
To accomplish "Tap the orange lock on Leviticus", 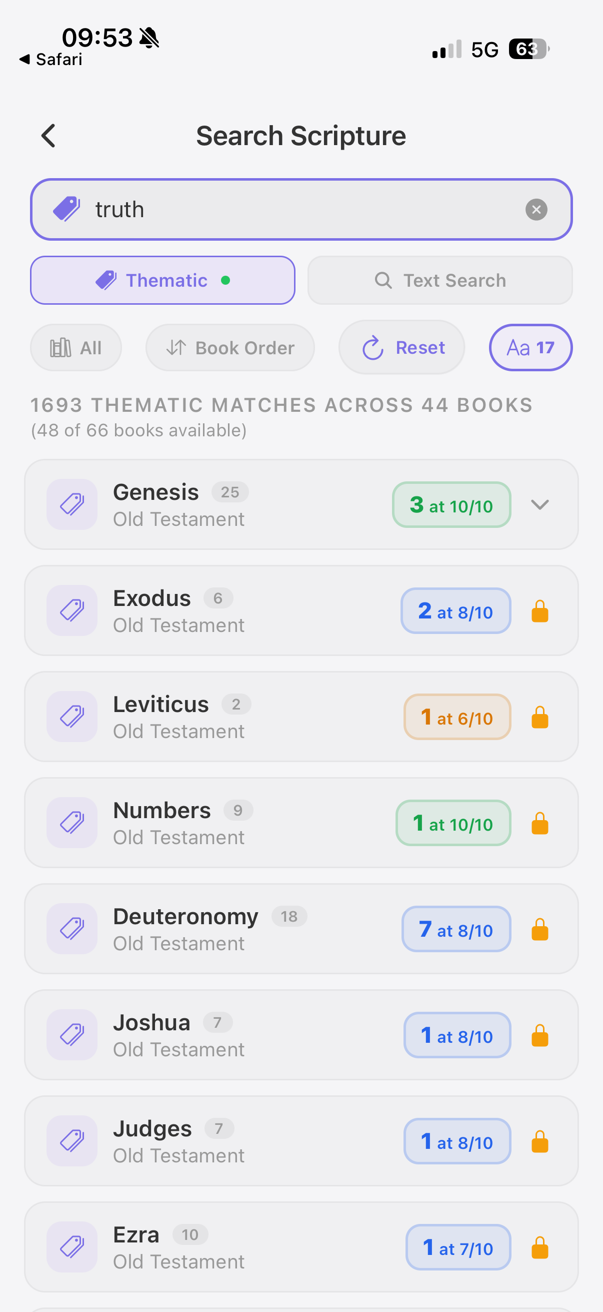I will pos(539,717).
